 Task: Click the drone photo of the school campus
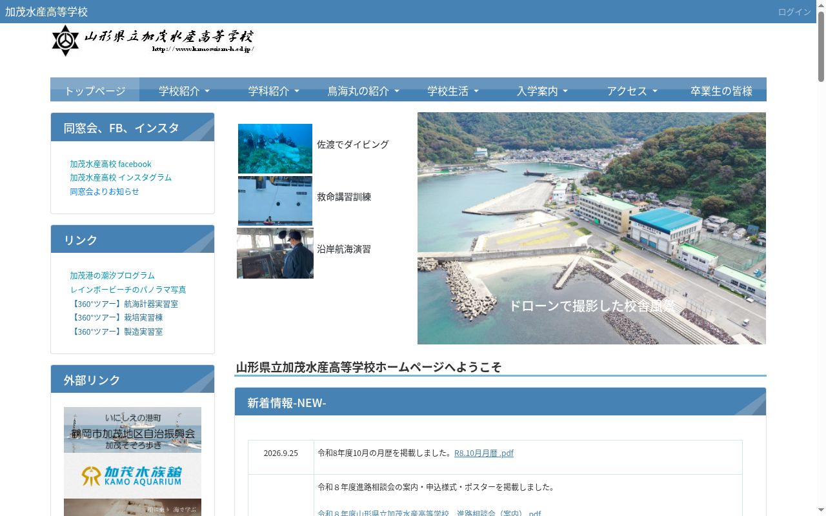click(592, 228)
